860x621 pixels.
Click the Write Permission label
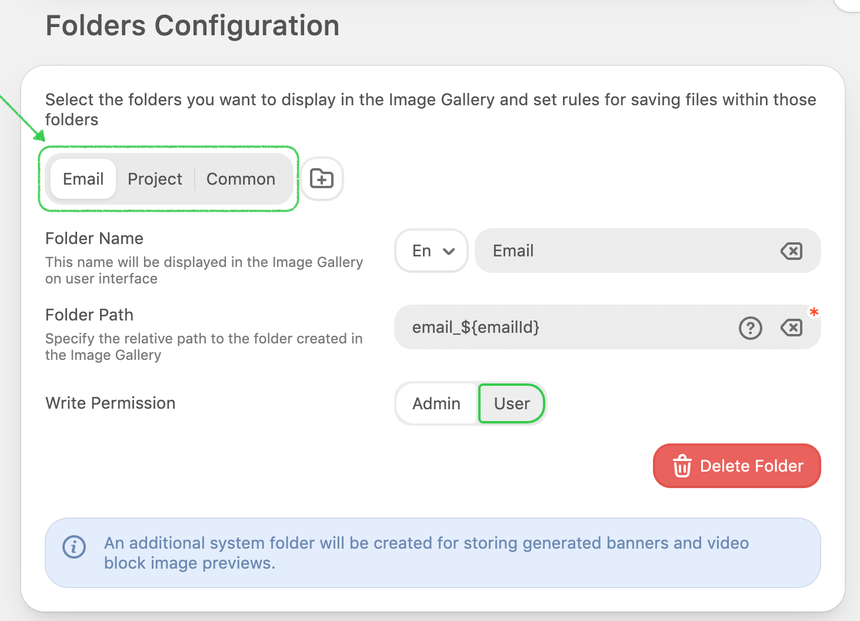click(110, 403)
